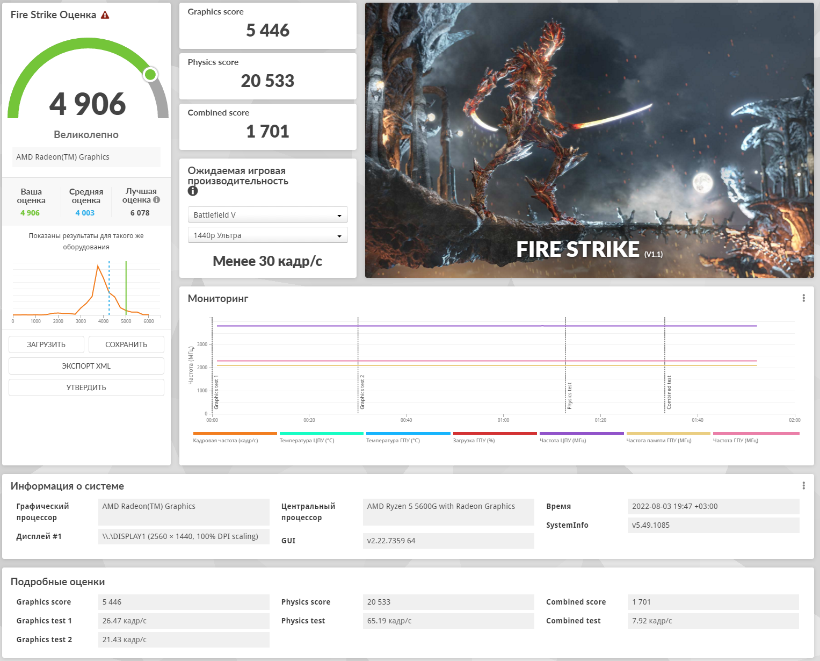Click the Combined test marker in monitoring chart
The height and width of the screenshot is (661, 820).
(669, 393)
